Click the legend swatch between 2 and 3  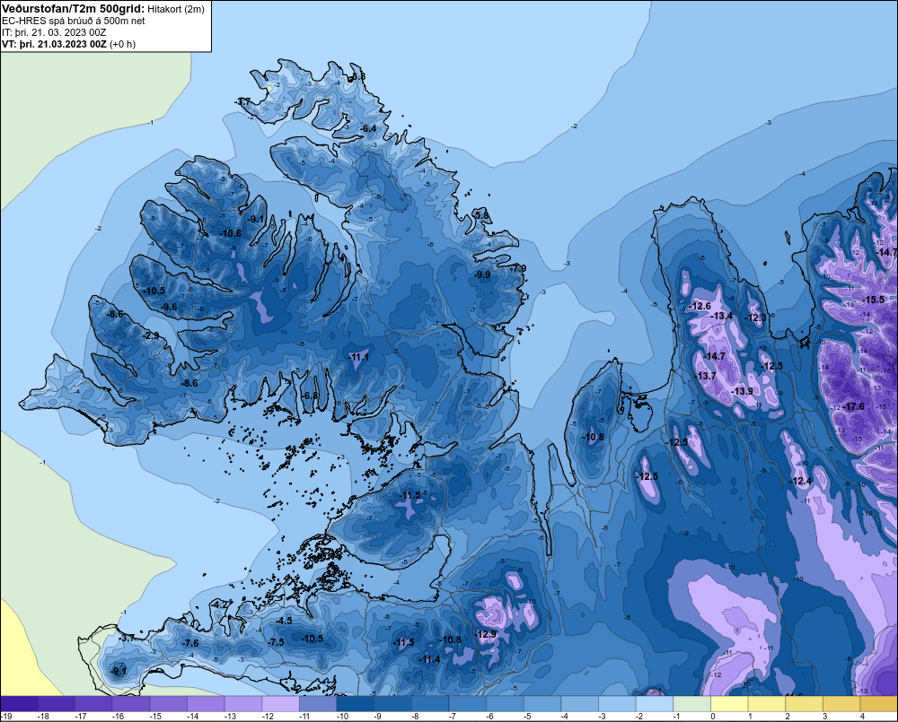pyautogui.click(x=804, y=704)
